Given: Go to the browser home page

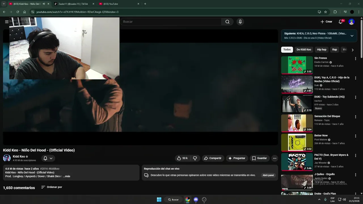Looking at the screenshot, I should point(25,12).
